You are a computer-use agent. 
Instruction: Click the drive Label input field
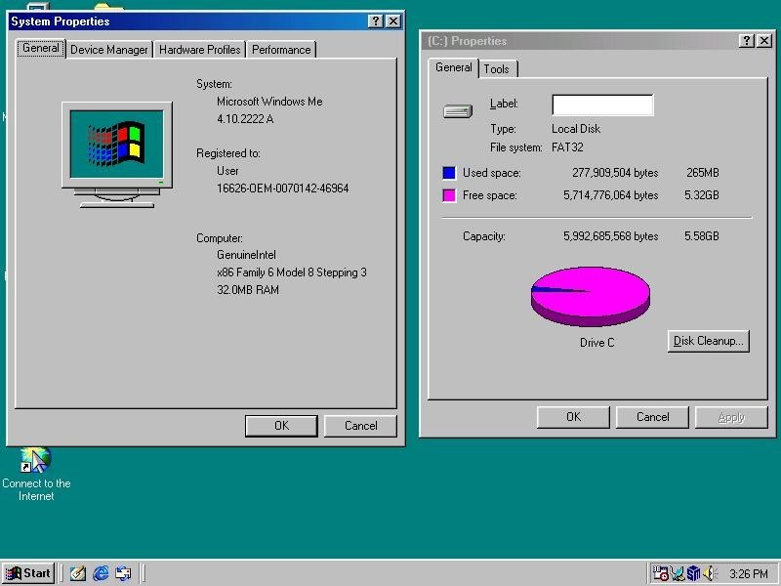tap(602, 105)
